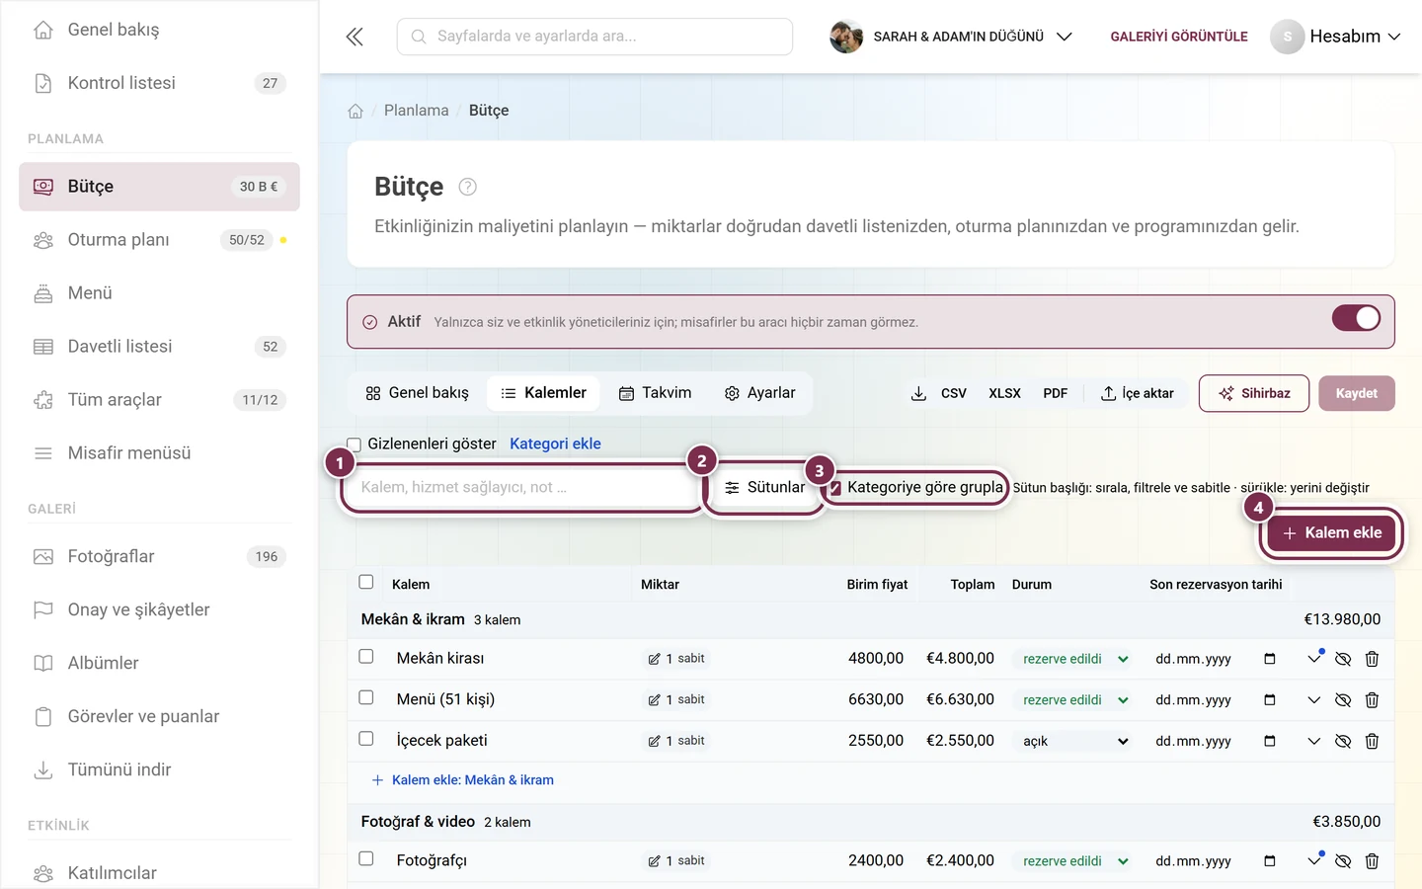This screenshot has width=1422, height=889.
Task: Click the CSV download icon
Action: coord(918,393)
